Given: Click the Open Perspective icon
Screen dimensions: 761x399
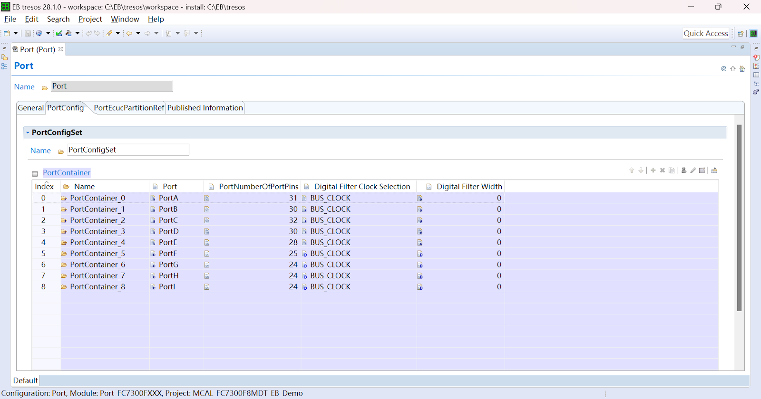Looking at the screenshot, I should point(741,34).
